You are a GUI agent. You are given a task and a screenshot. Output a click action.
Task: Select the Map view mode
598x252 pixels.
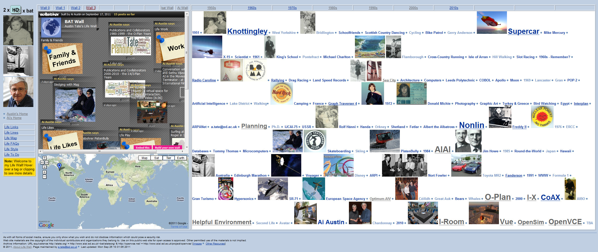pos(144,158)
